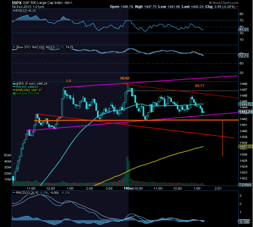Click the Slow STO legend marker

click(x=14, y=47)
